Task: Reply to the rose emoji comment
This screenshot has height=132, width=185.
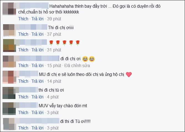Action: (x=37, y=50)
